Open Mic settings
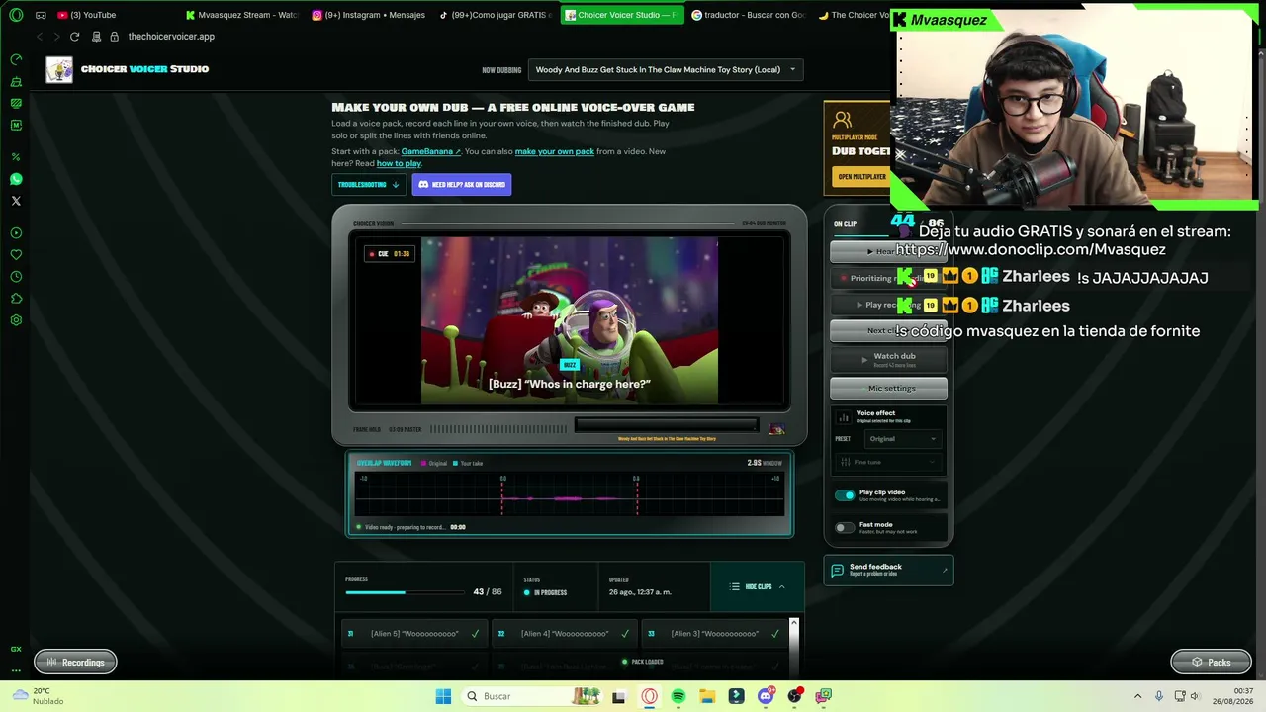 pyautogui.click(x=888, y=388)
